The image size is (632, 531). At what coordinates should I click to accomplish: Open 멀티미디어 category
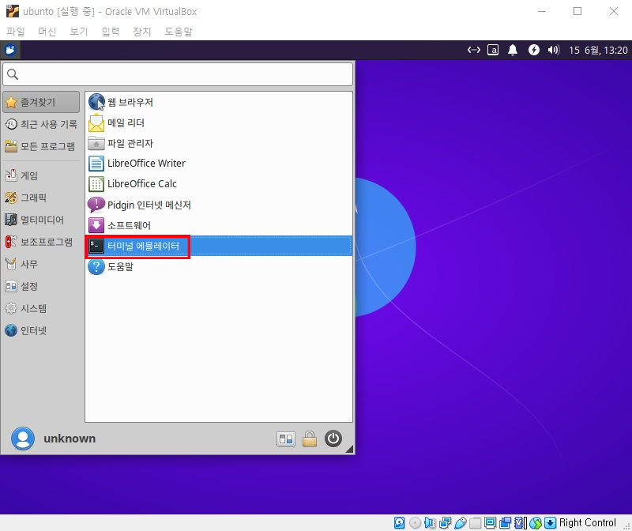click(41, 220)
